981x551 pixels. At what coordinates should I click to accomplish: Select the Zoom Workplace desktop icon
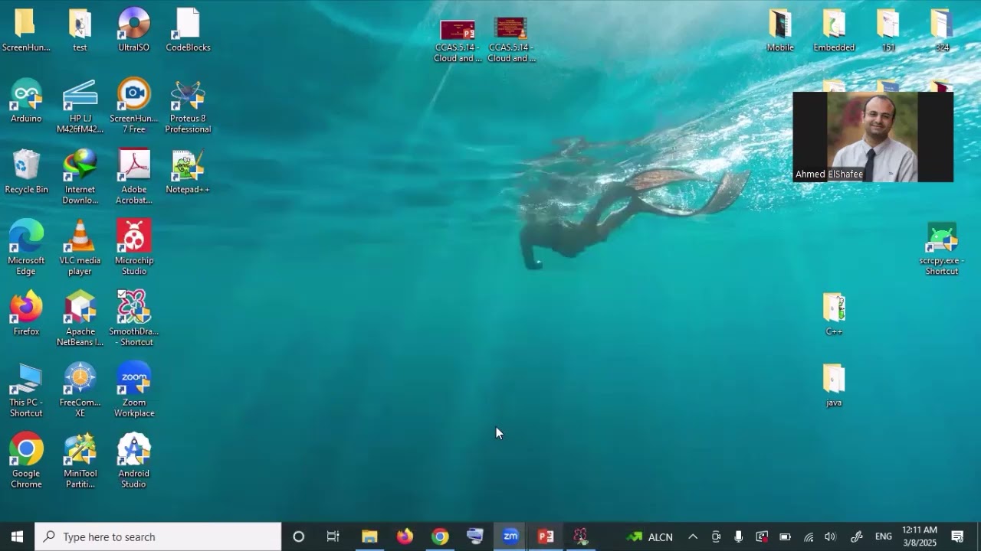point(134,390)
